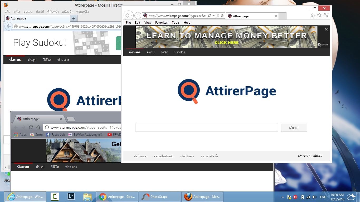
Task: Open the Internet Explorer favorites star
Action: click(x=319, y=16)
